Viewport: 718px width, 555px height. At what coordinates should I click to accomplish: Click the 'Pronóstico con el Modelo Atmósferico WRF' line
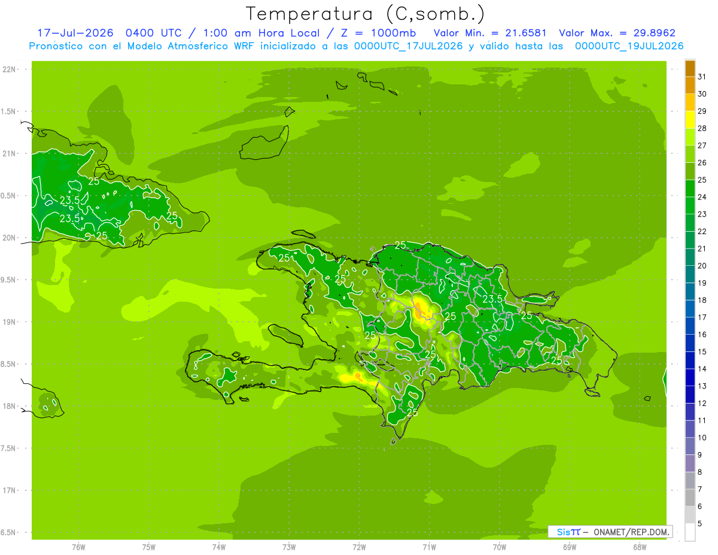[x=143, y=46]
